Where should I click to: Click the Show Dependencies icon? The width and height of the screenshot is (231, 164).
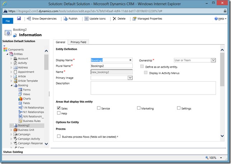29,19
